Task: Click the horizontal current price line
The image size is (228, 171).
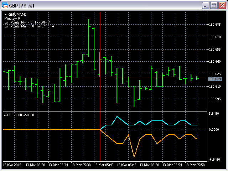Action: (x=160, y=78)
